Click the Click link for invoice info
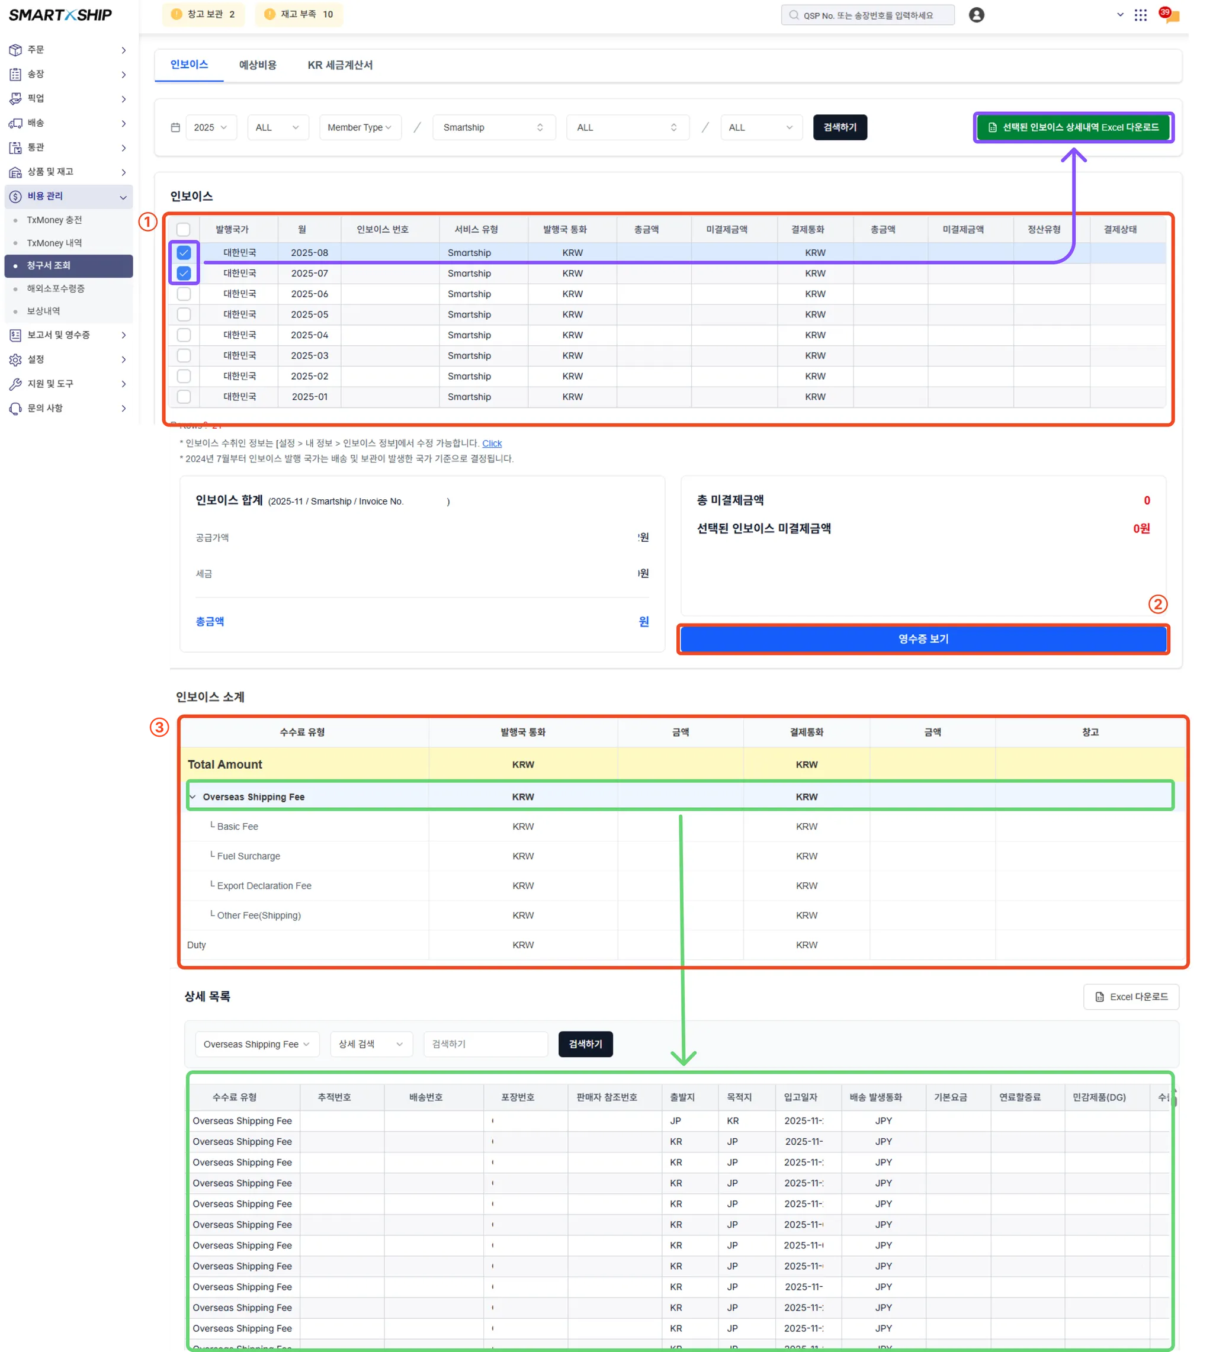 coord(492,443)
